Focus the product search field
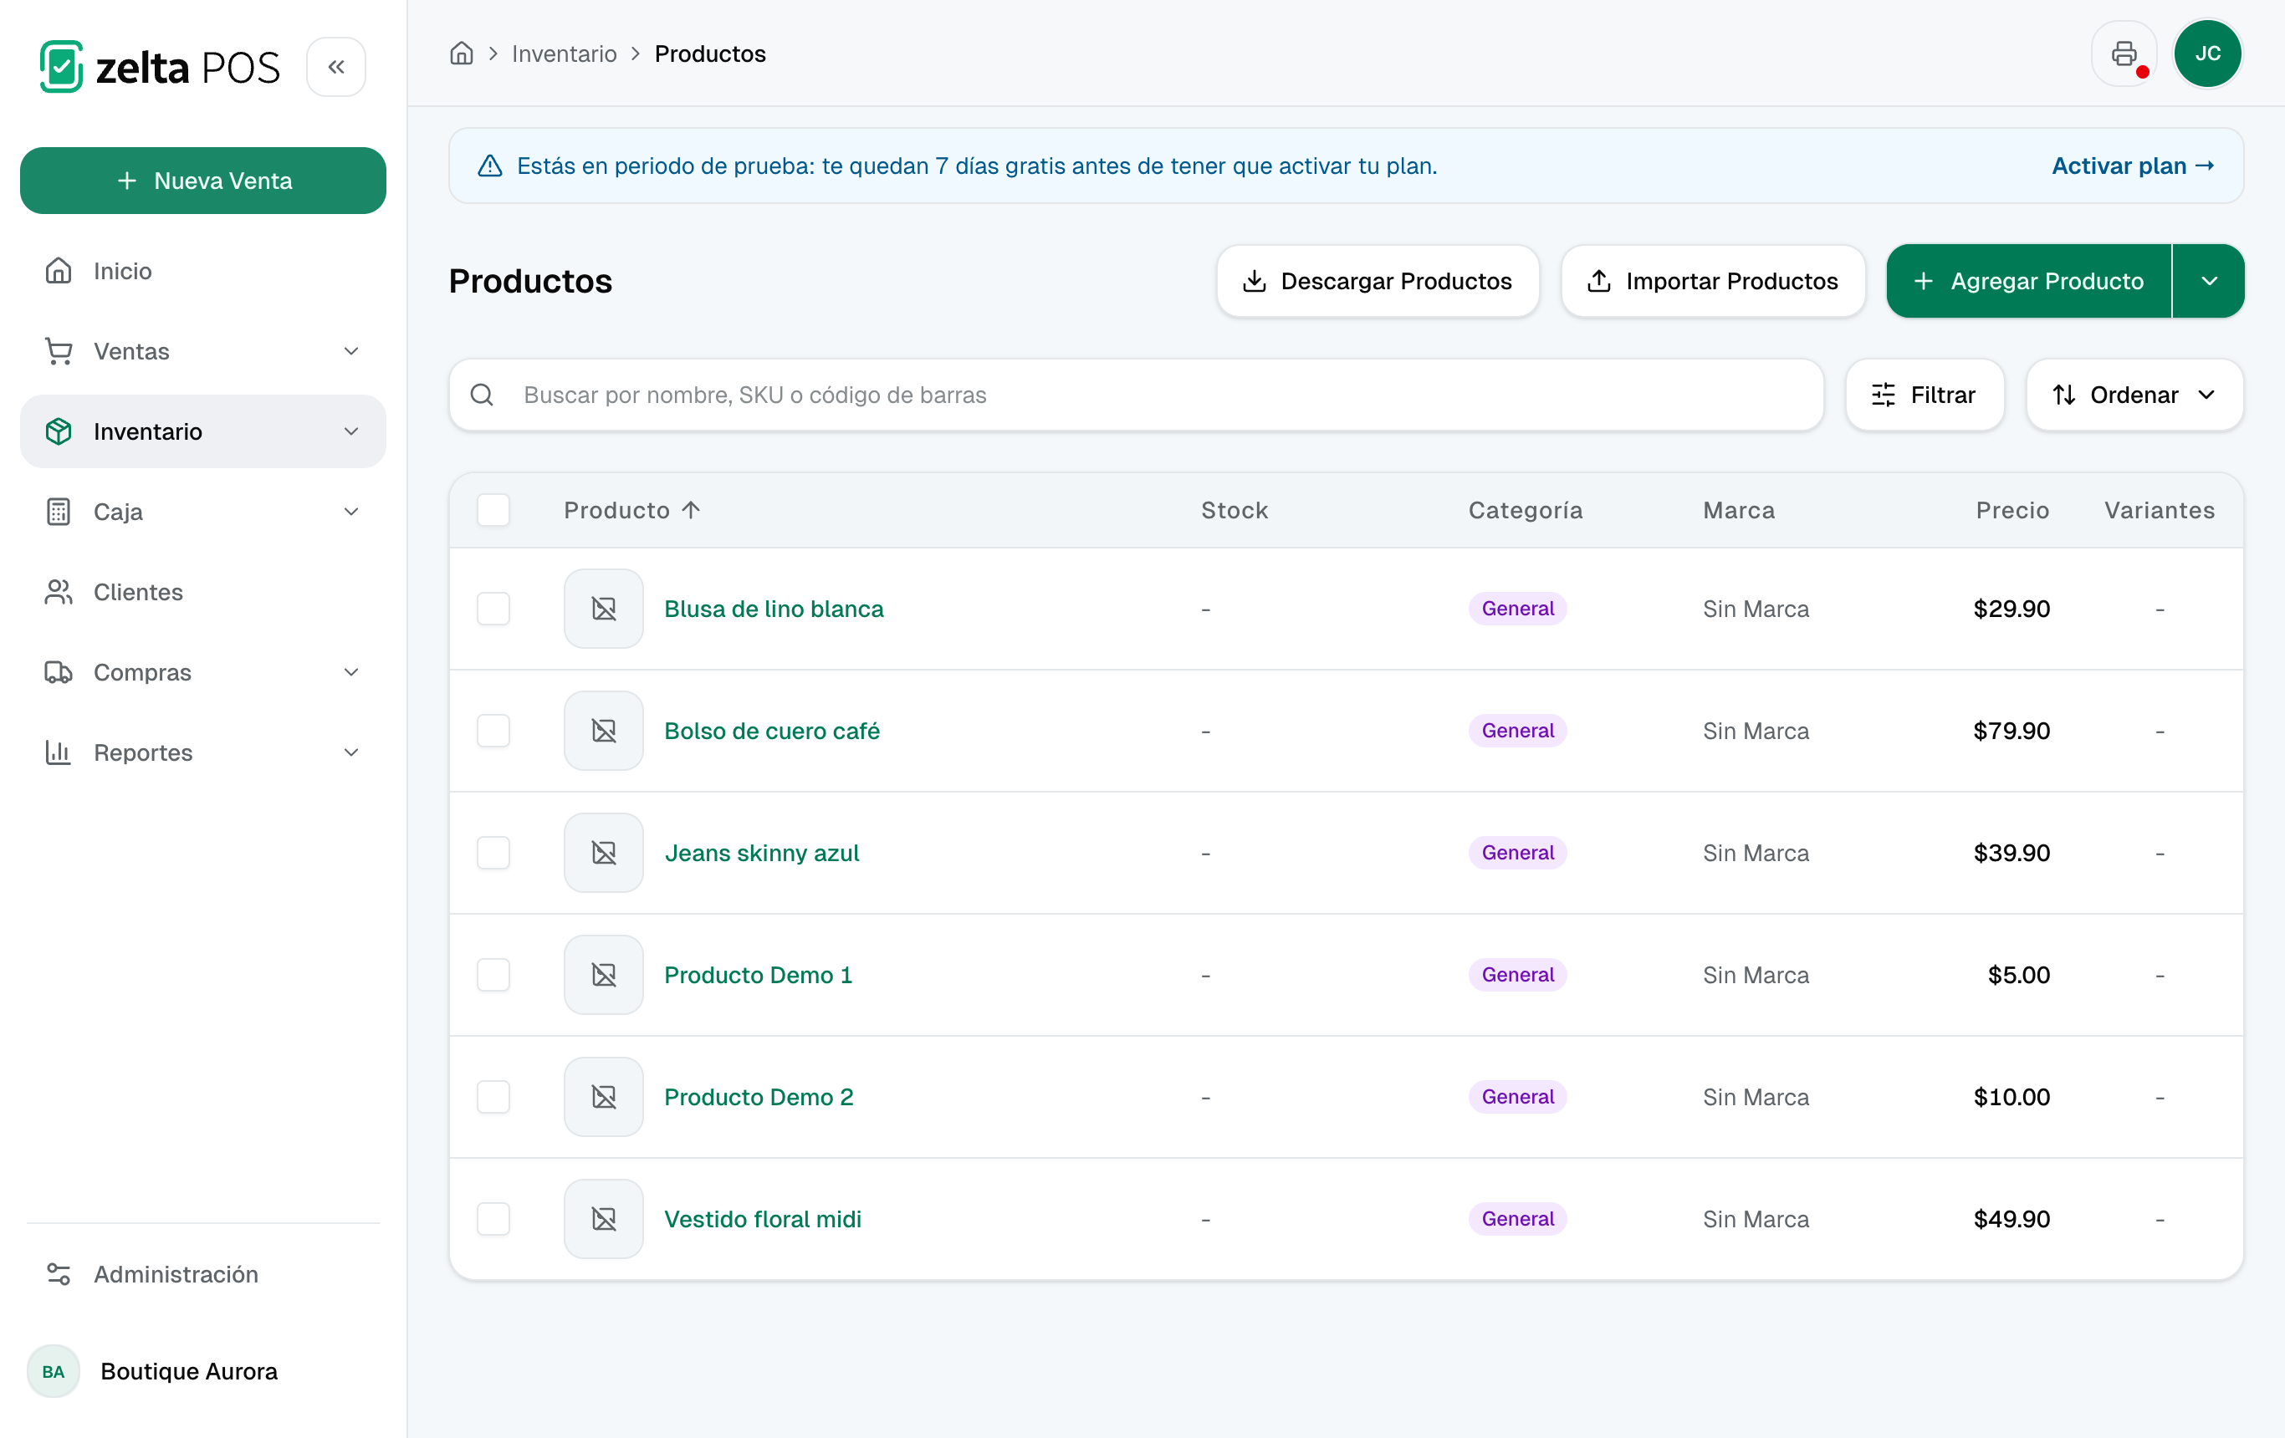Viewport: 2285px width, 1438px height. (1137, 395)
